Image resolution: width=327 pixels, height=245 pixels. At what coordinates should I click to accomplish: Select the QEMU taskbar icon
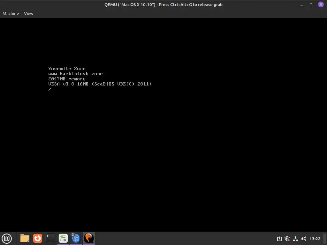click(89, 238)
